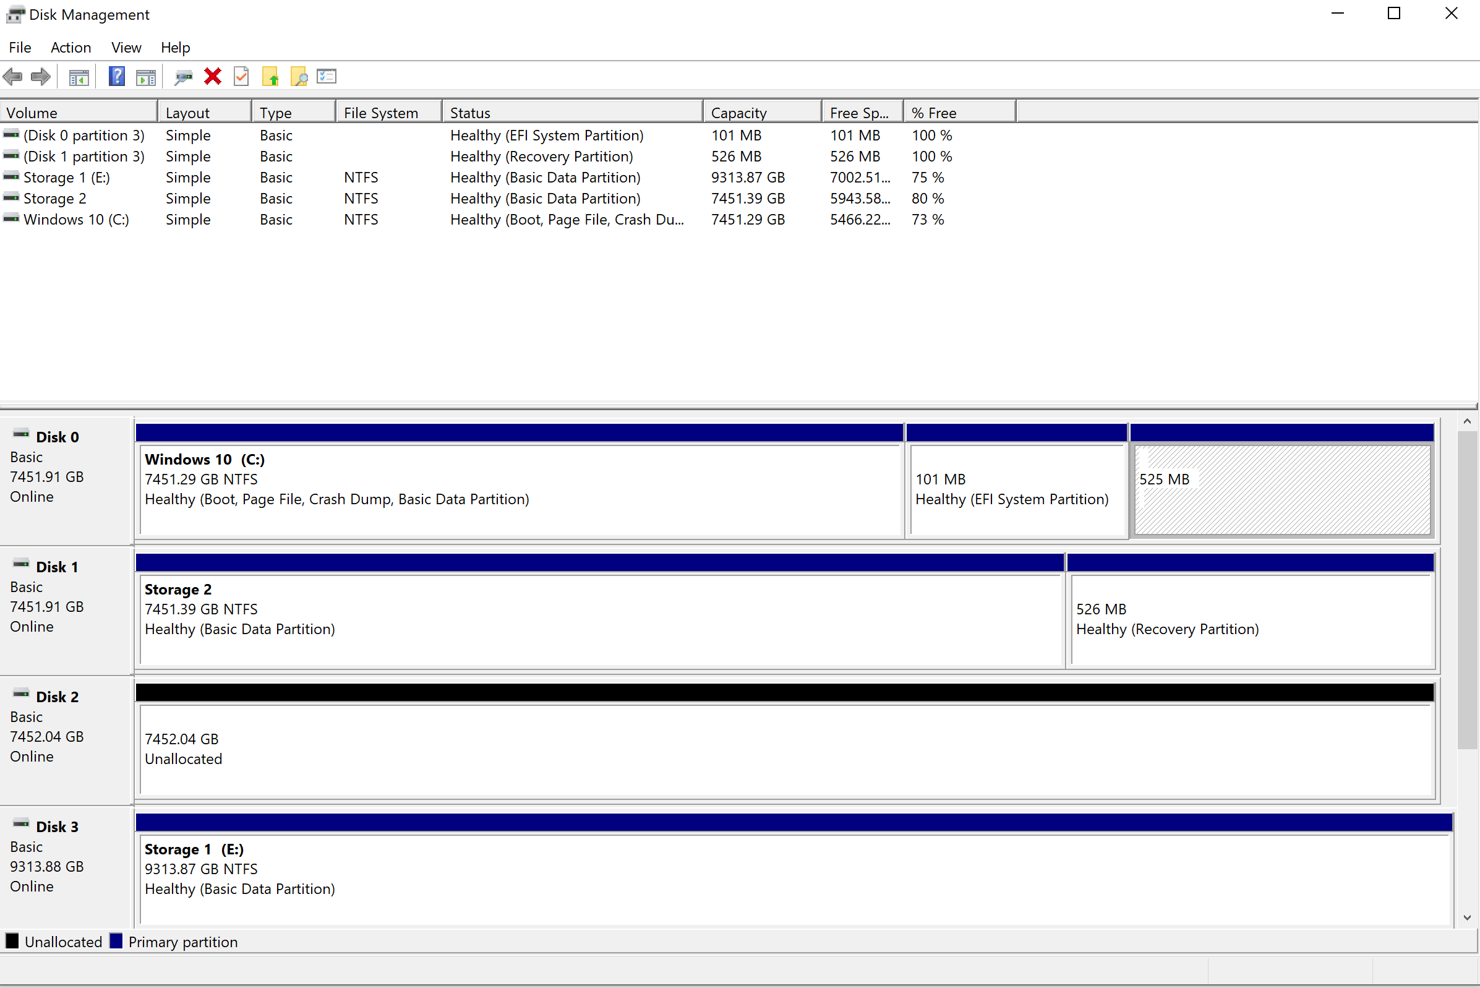Open the blue Help question mark icon
This screenshot has width=1480, height=988.
pos(116,77)
